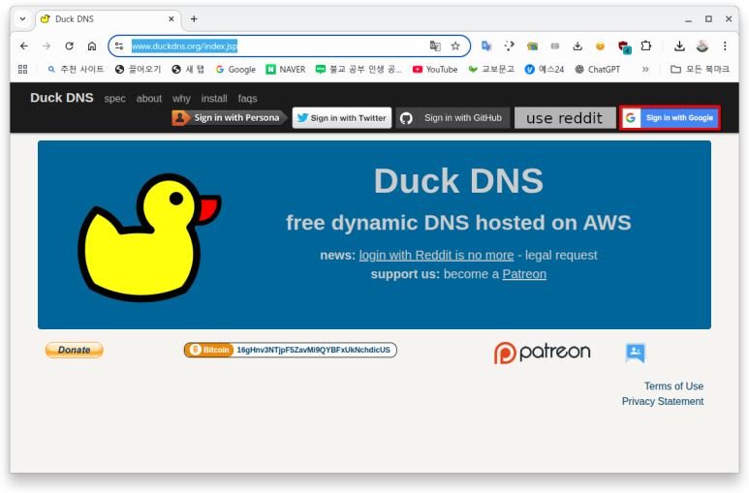Open new browser tab with plus

point(194,19)
